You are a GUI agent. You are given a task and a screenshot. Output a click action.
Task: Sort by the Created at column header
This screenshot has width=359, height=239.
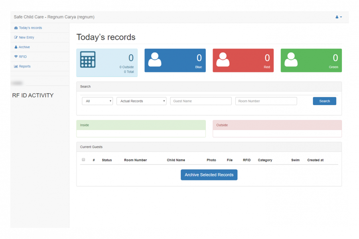pos(315,160)
